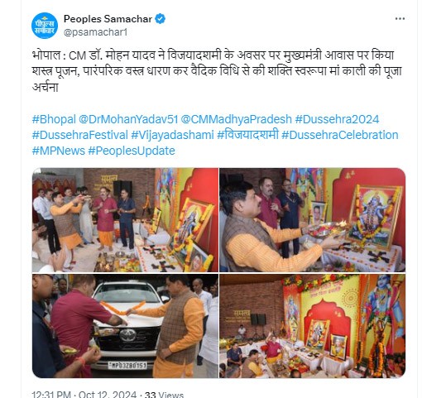Open the #DussehraCelebration hashtag
This screenshot has width=422, height=398.
340,135
